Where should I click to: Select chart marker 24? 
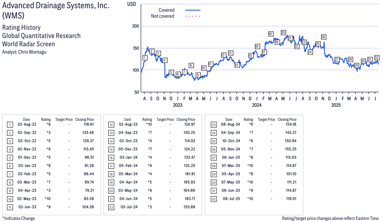(x=310, y=52)
